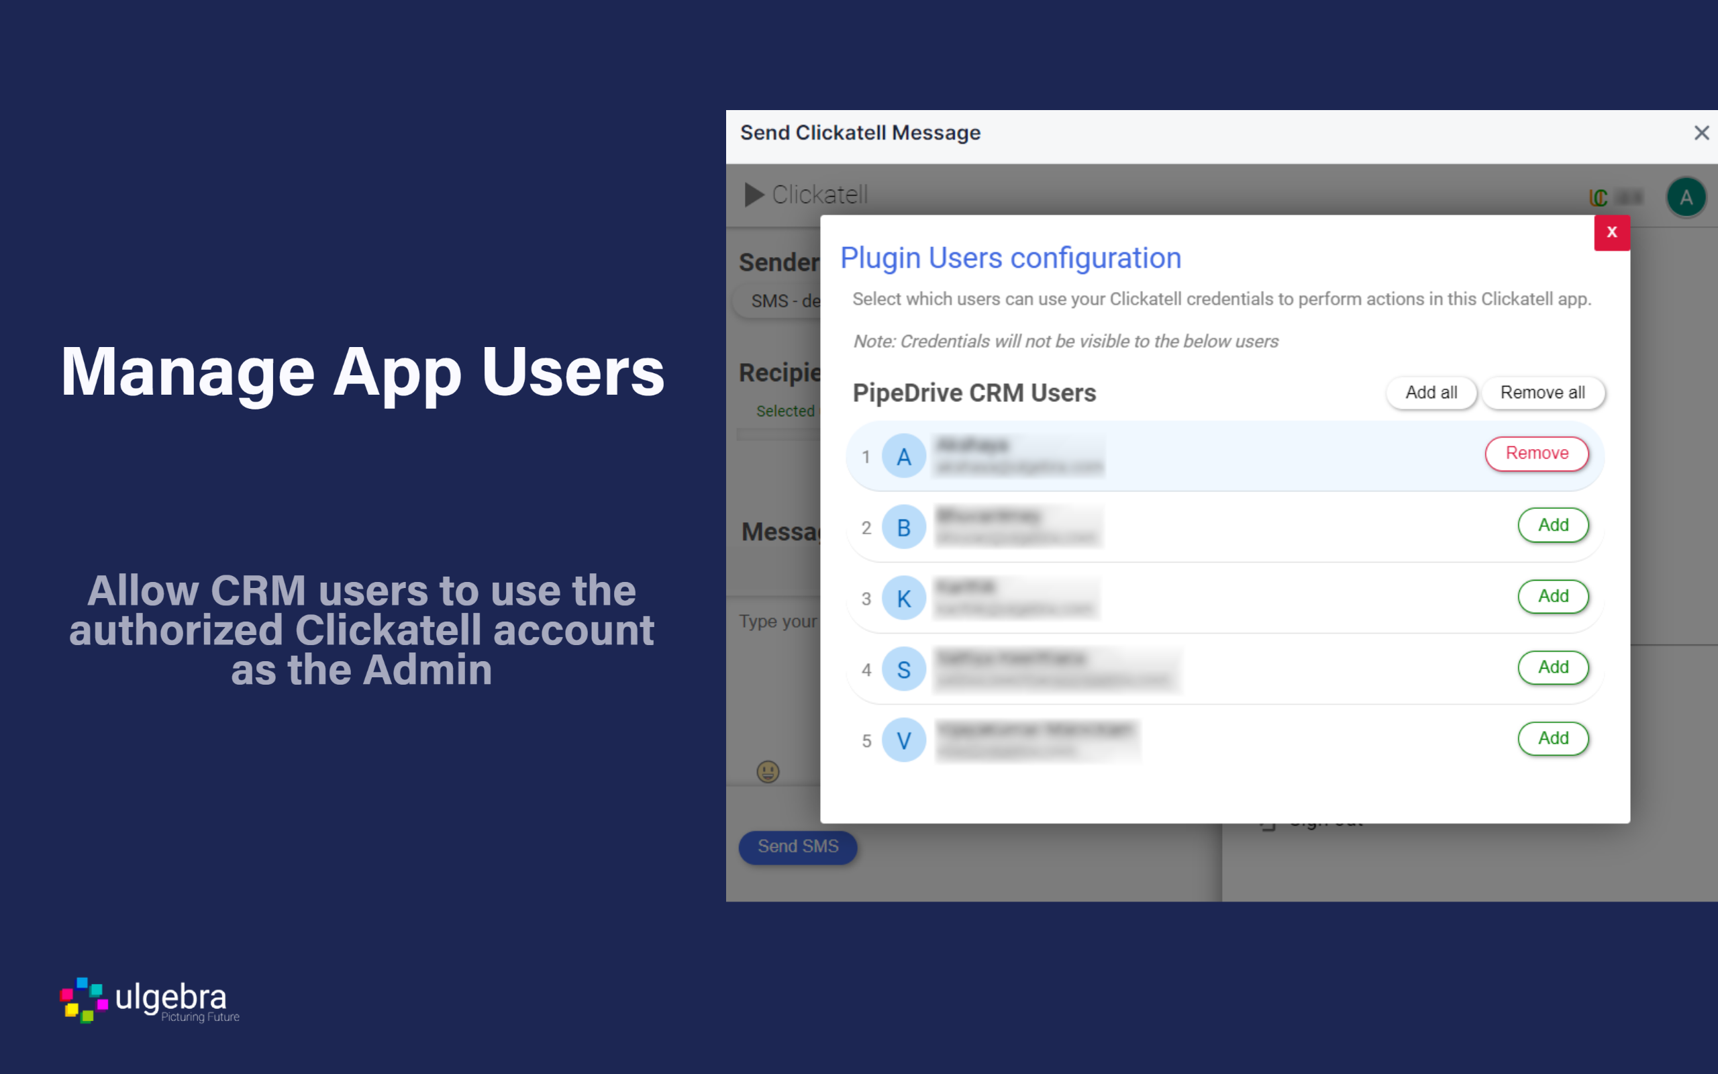The image size is (1718, 1074).
Task: Click the K avatar in row 3
Action: [x=904, y=598]
